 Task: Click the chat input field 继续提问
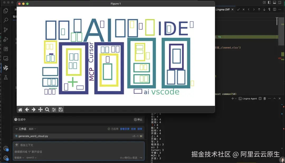79,152
